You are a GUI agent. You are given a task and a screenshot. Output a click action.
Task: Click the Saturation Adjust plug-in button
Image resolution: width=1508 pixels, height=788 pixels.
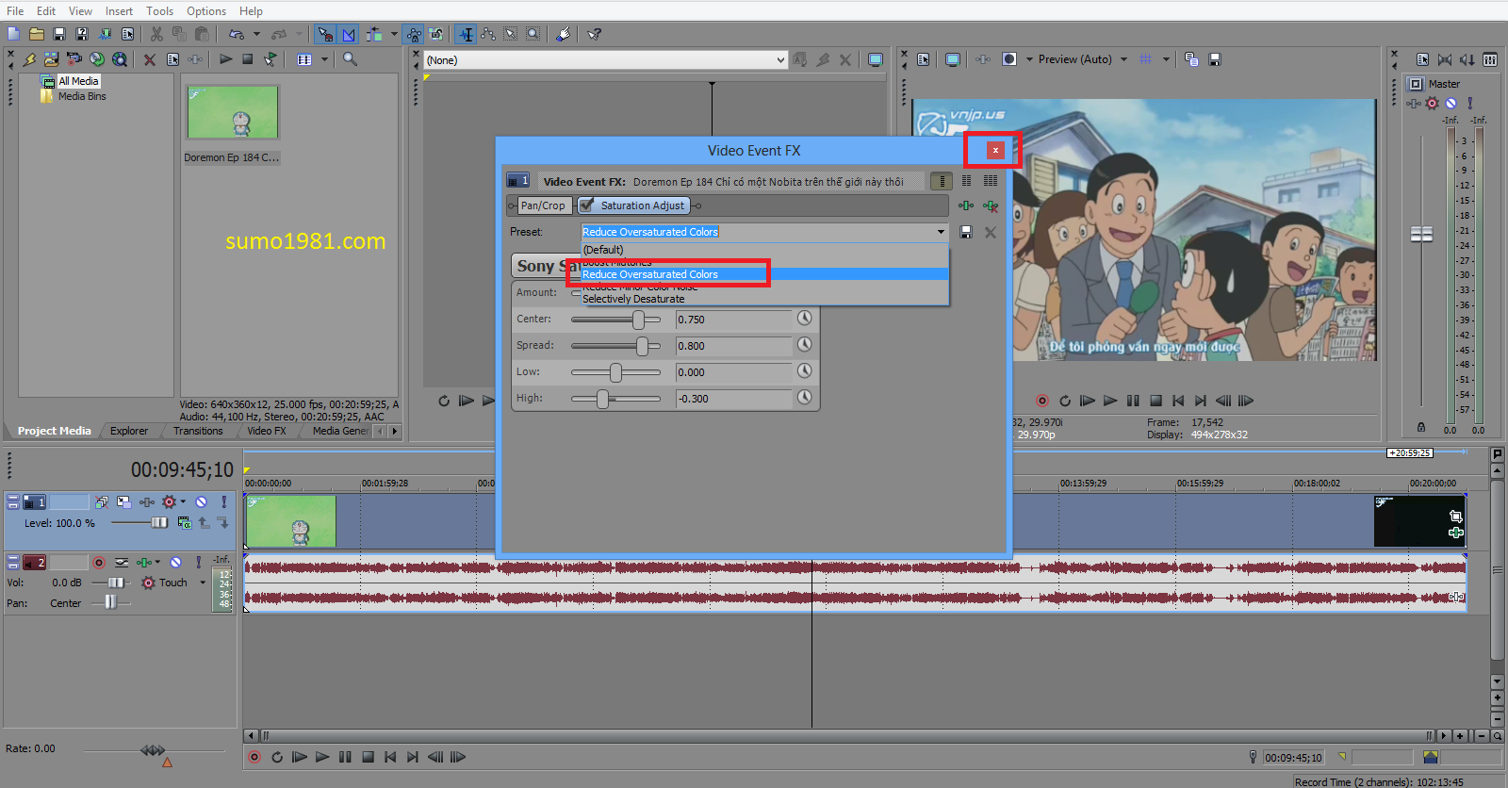tap(633, 205)
